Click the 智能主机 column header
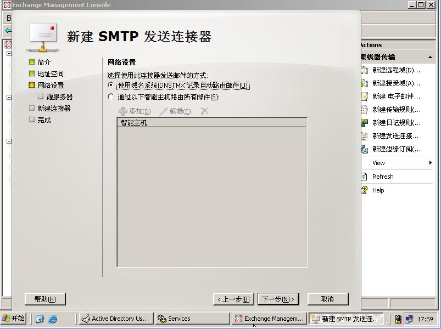 coord(211,123)
